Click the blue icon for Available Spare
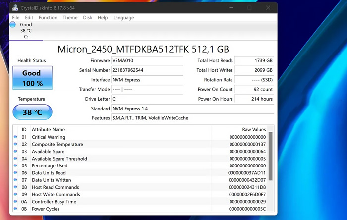347x220 pixels. point(15,152)
